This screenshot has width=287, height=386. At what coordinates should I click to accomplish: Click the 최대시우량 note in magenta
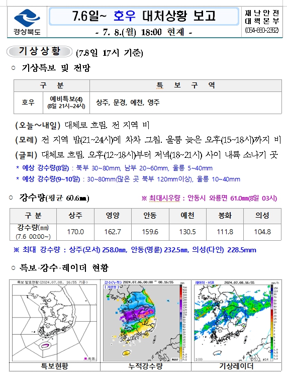tap(209, 198)
